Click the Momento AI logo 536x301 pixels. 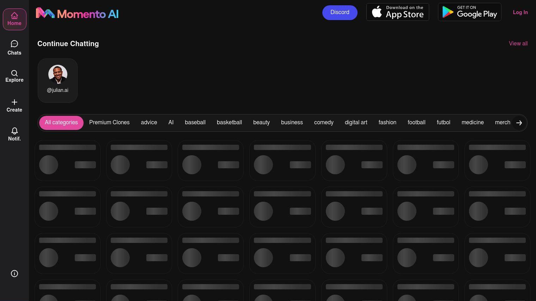pyautogui.click(x=77, y=13)
